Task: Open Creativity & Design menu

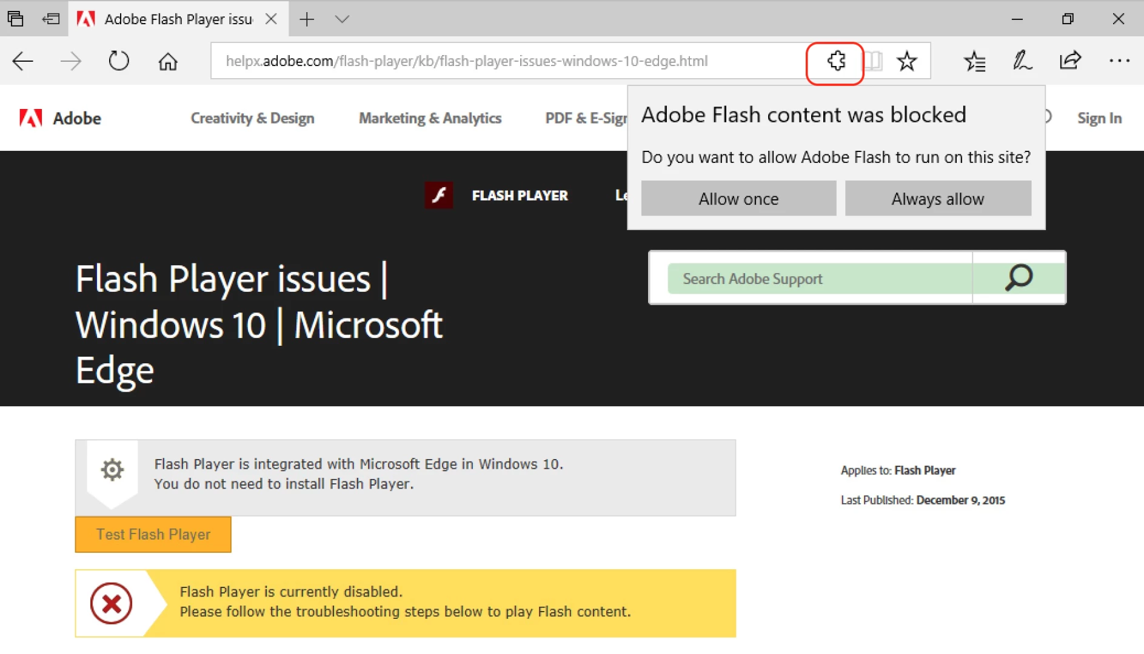Action: pos(252,118)
